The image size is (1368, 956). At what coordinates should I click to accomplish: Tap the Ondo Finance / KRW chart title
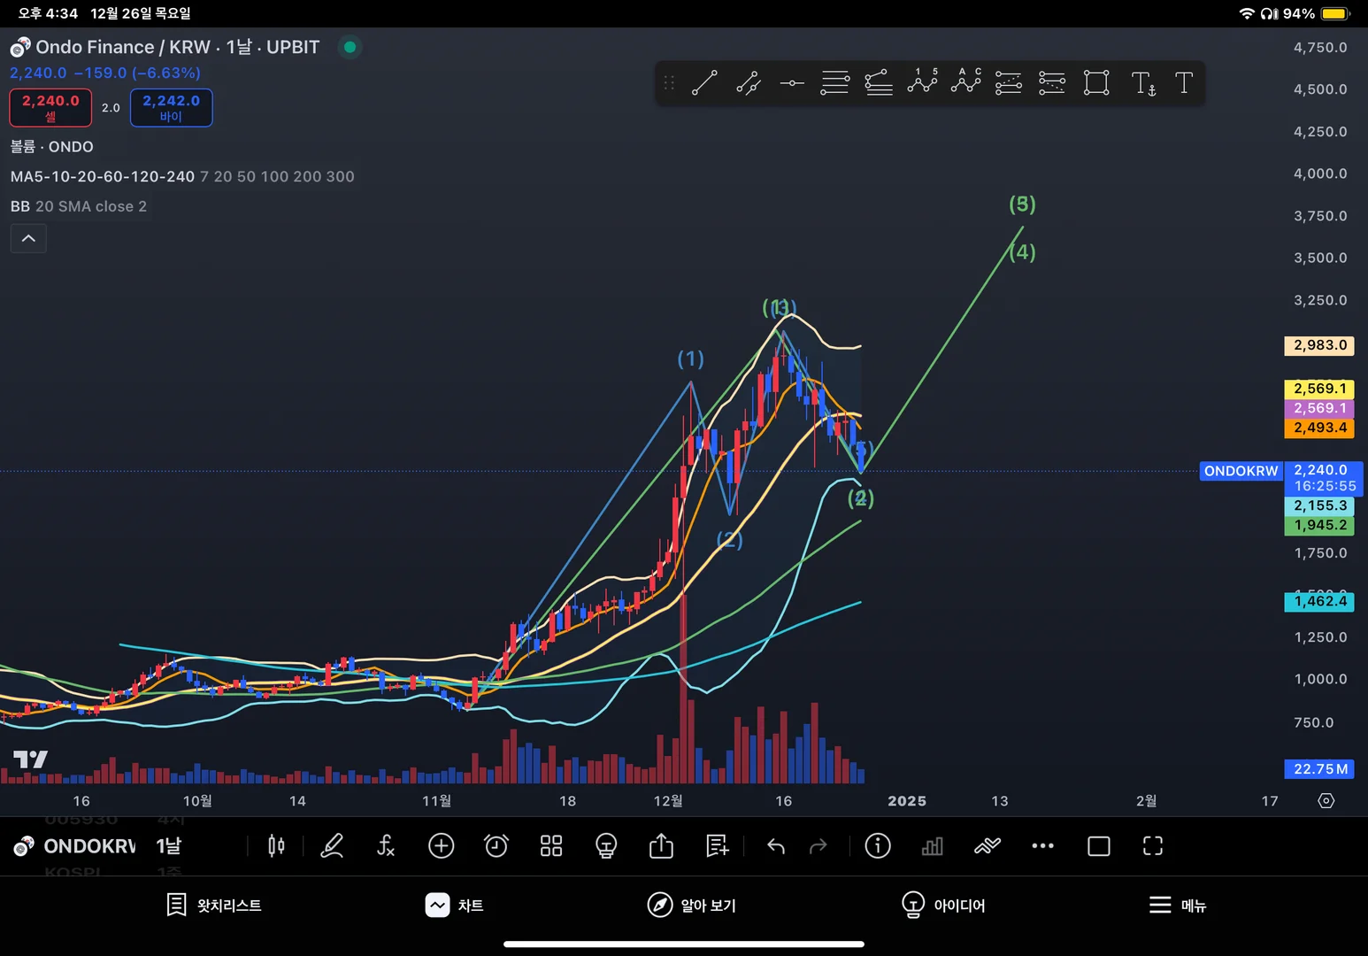tap(123, 47)
